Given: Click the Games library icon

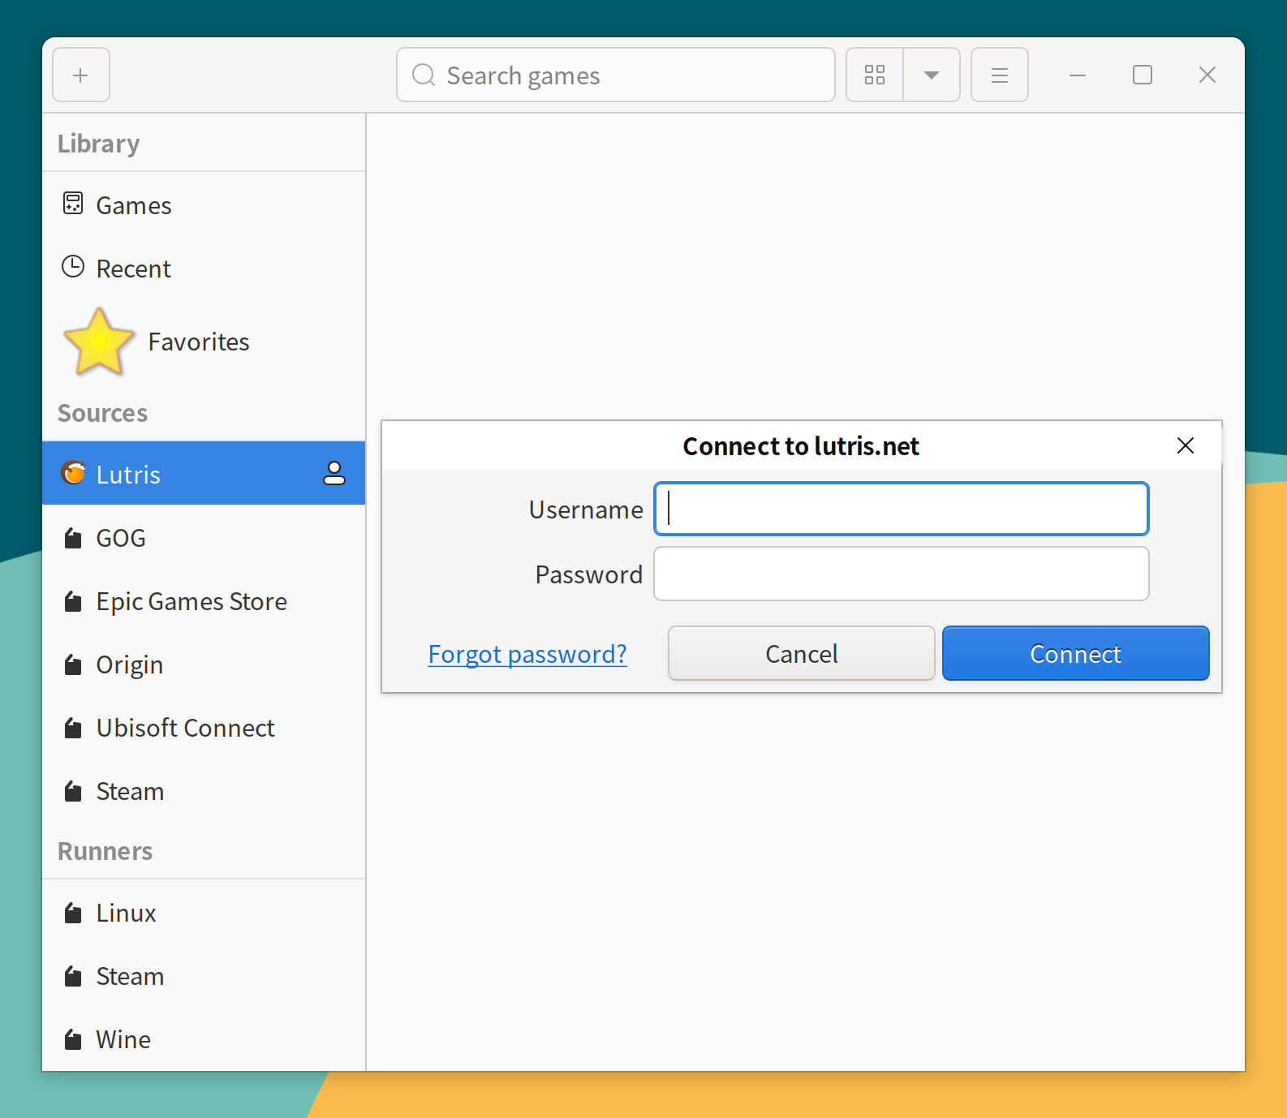Looking at the screenshot, I should pyautogui.click(x=73, y=203).
